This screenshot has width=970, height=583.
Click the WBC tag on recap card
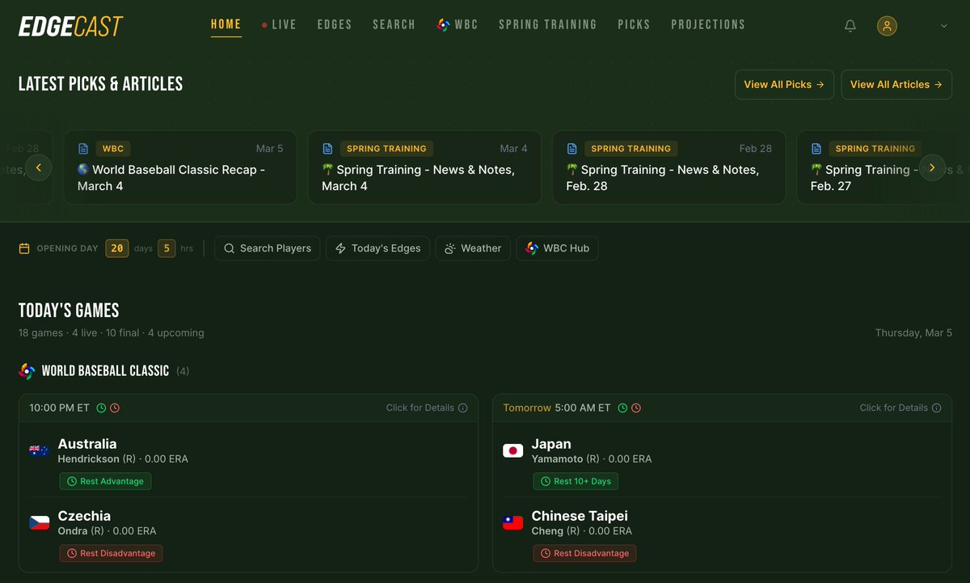(113, 149)
